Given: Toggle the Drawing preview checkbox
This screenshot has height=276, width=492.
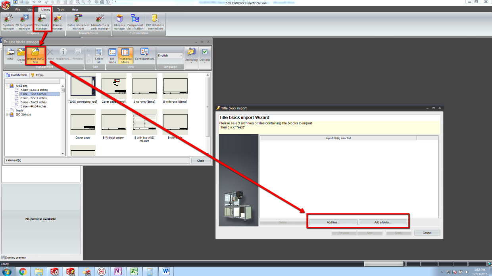Looking at the screenshot, I should pyautogui.click(x=4, y=257).
